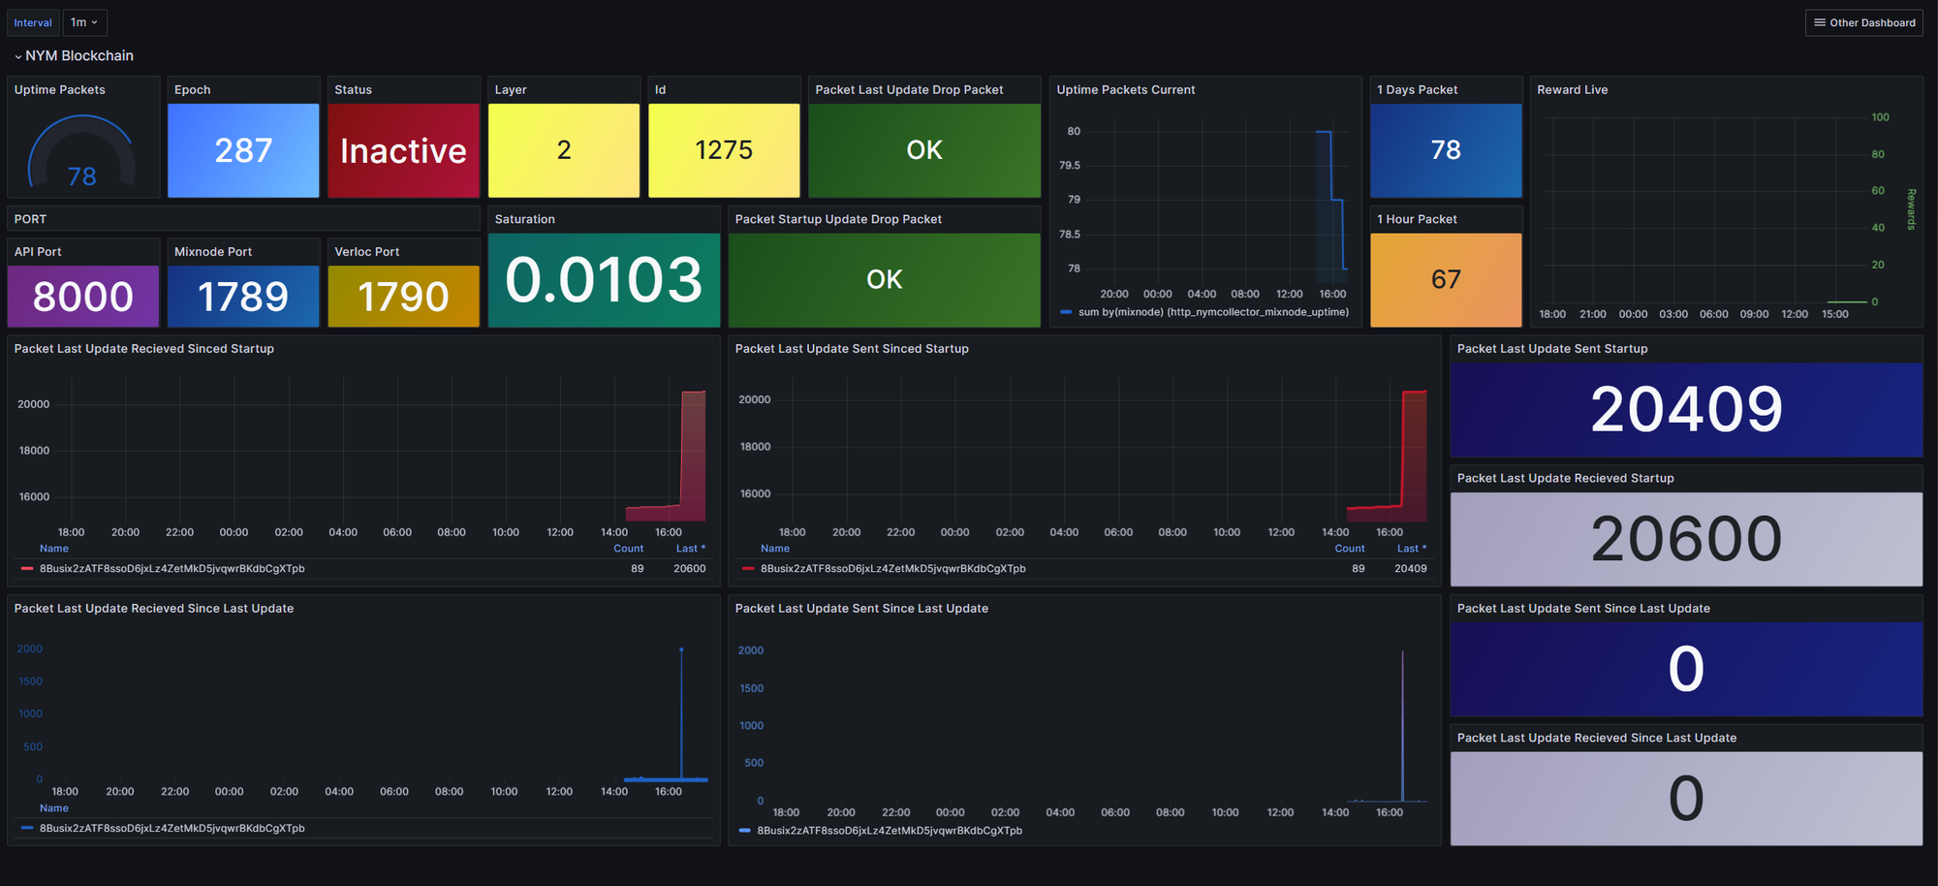This screenshot has height=886, width=1938.
Task: Sort by Last column in Sent Sinced Startup legend
Action: click(x=1411, y=549)
